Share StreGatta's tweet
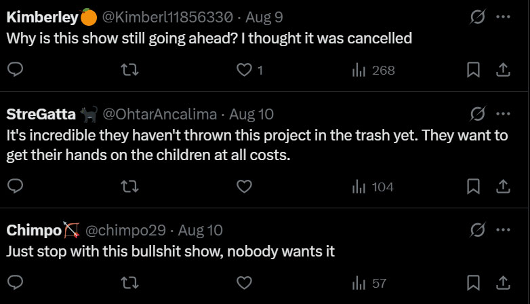 pyautogui.click(x=504, y=187)
